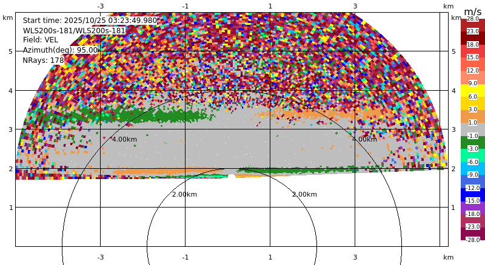
Task: Click the -18.0 colorbar tick label
Action: (473, 214)
